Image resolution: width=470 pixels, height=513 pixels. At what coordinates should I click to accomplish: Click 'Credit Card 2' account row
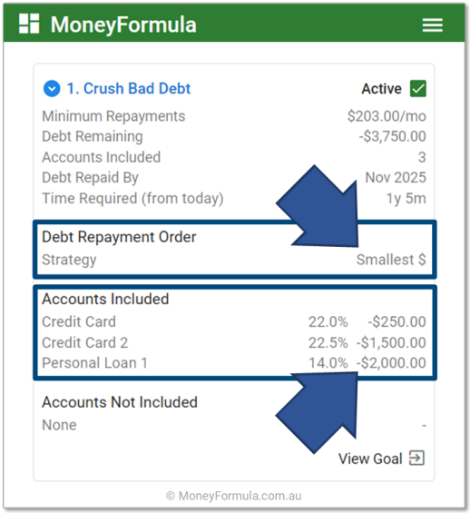pyautogui.click(x=234, y=342)
